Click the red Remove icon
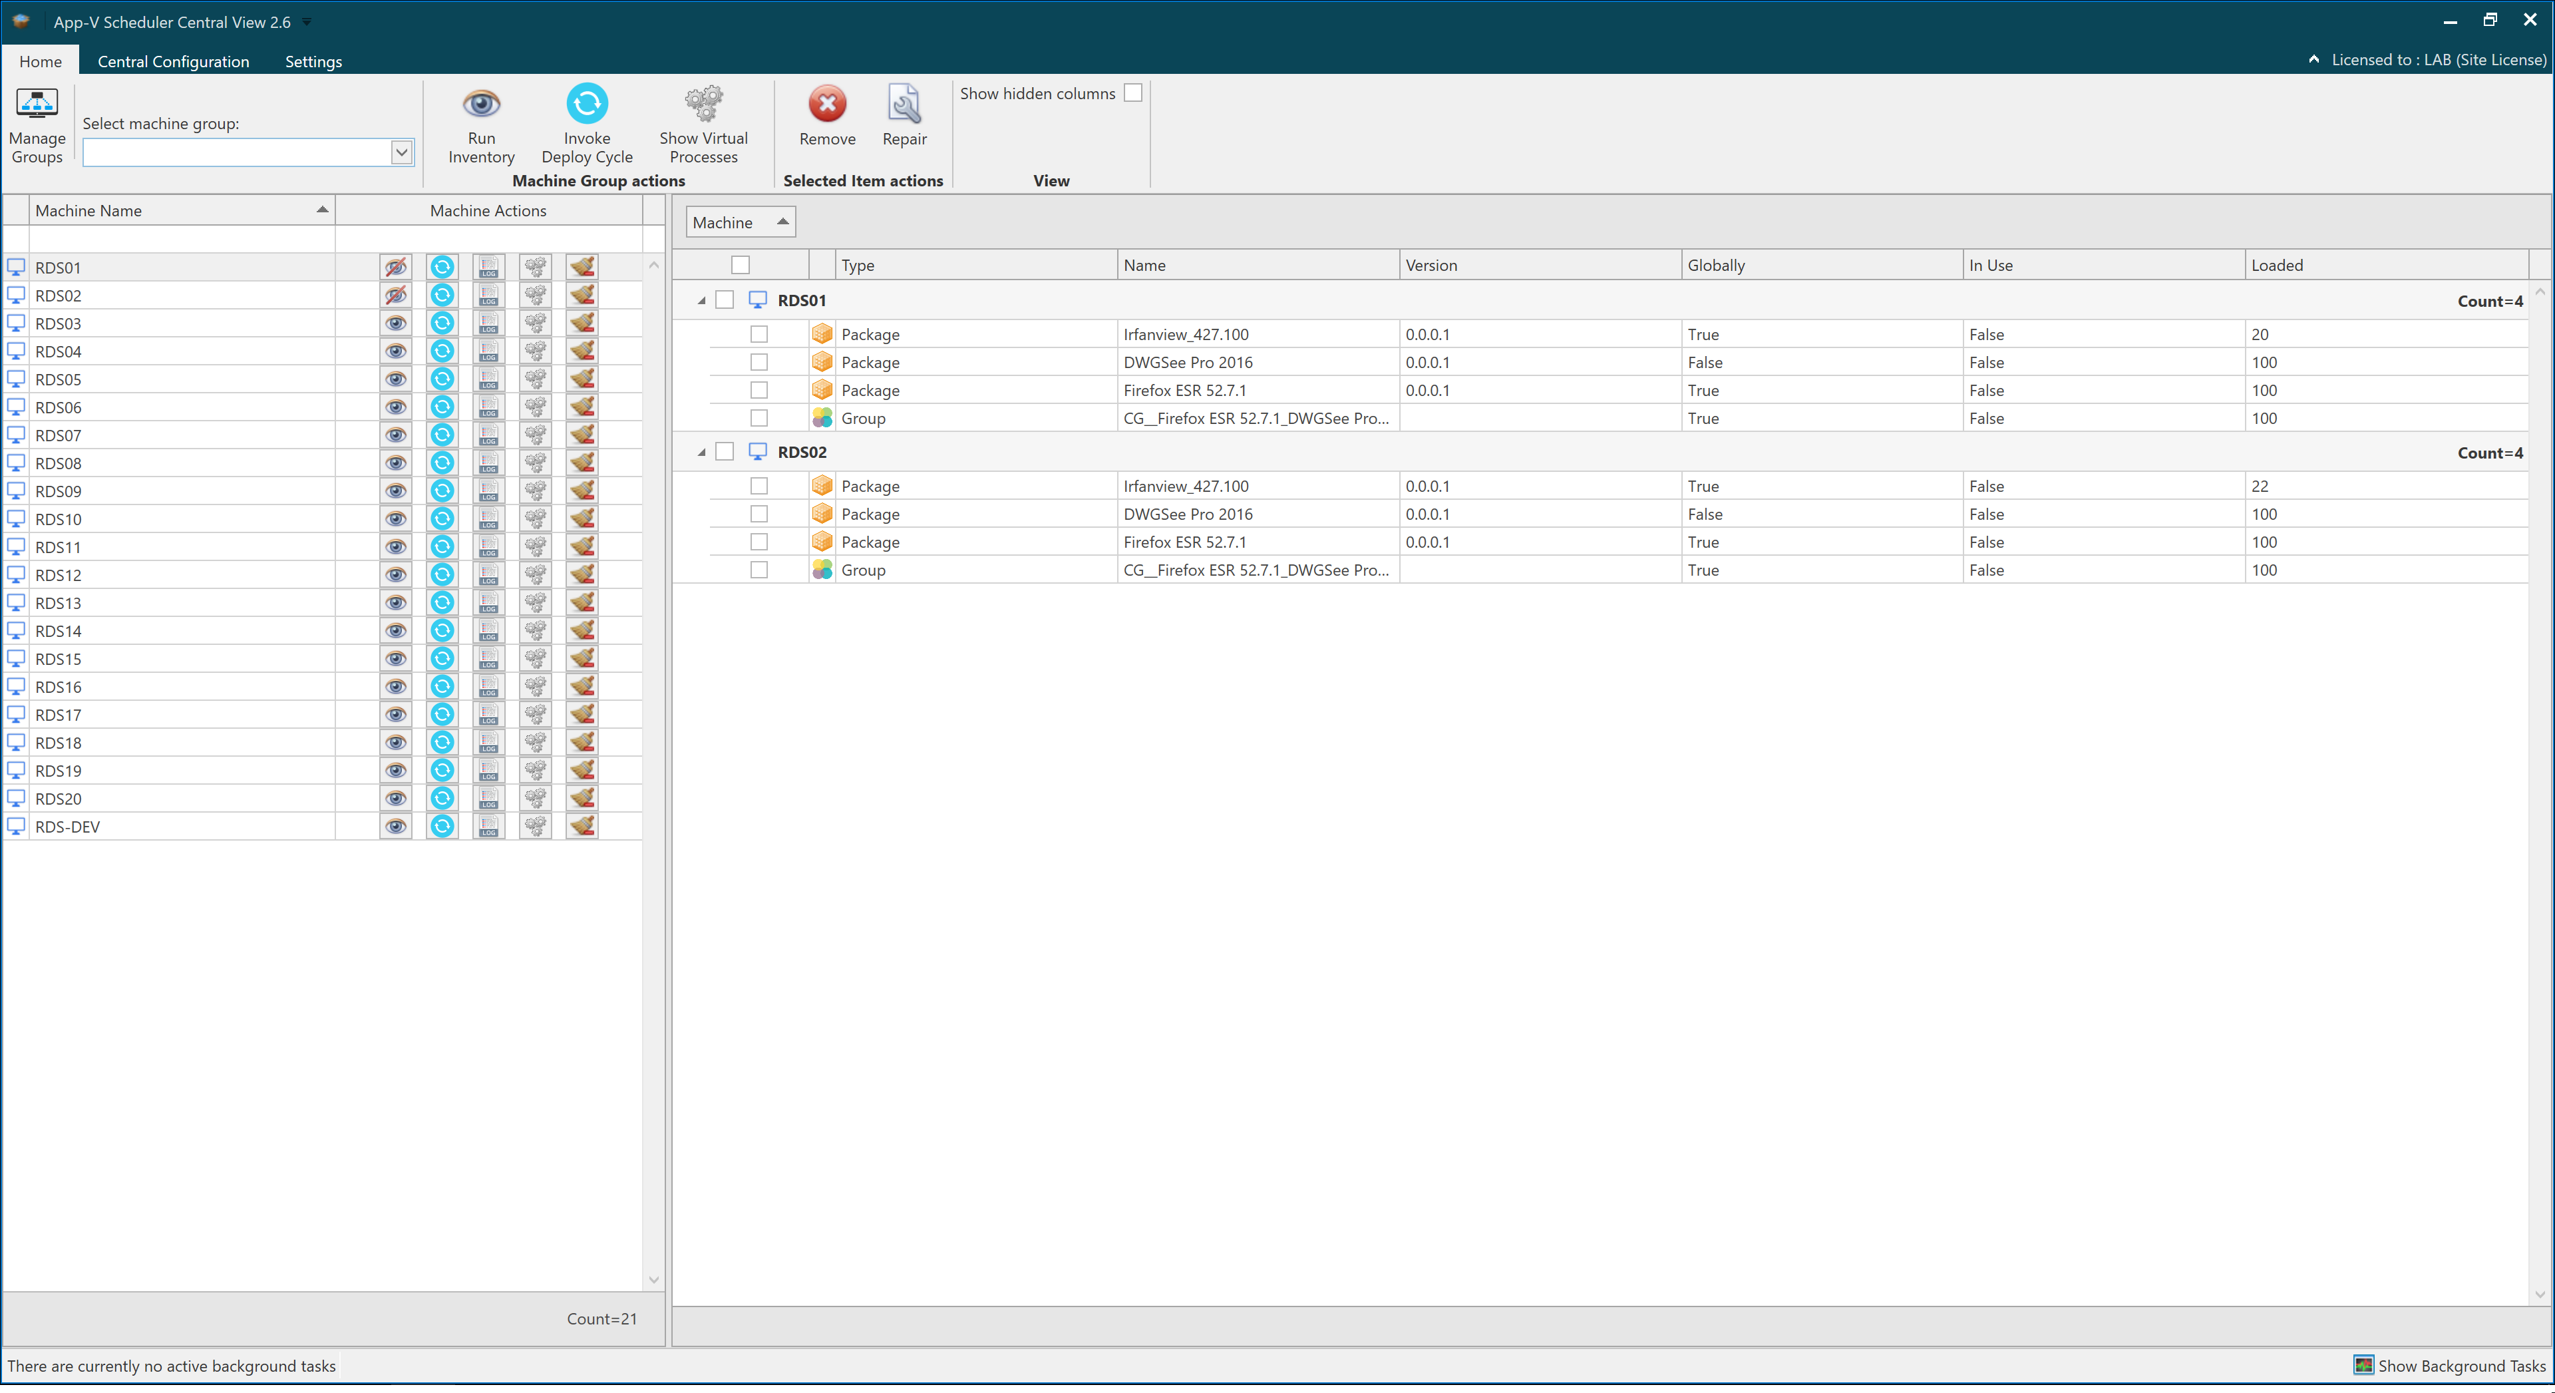This screenshot has height=1393, width=2555. click(x=826, y=104)
